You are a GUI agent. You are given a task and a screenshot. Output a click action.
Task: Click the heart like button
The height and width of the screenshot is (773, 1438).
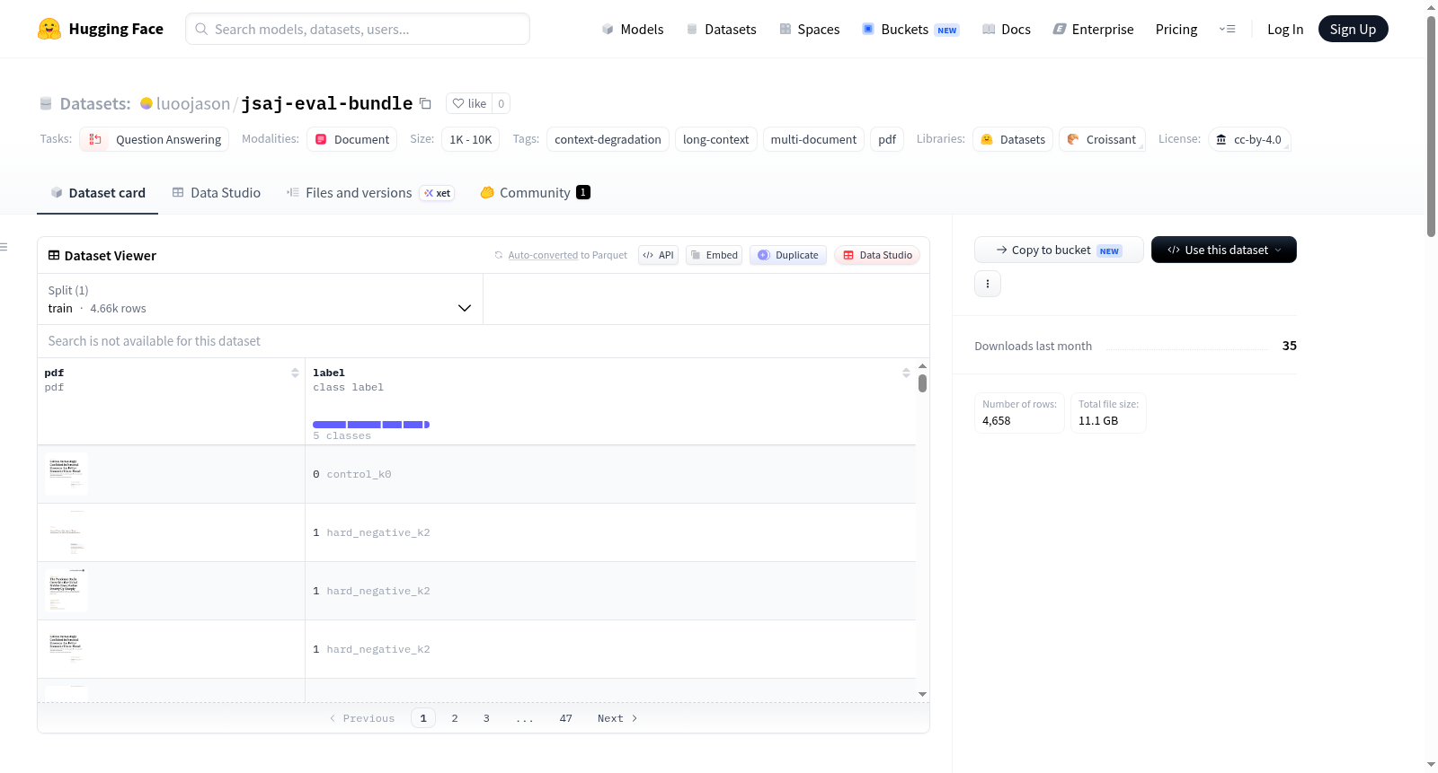[x=469, y=104]
